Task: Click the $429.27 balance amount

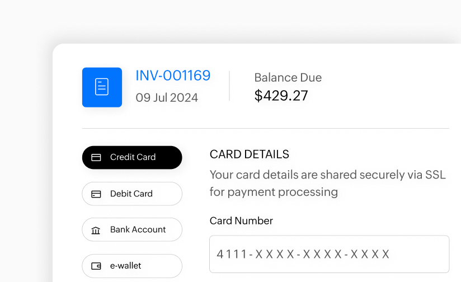Action: (281, 96)
